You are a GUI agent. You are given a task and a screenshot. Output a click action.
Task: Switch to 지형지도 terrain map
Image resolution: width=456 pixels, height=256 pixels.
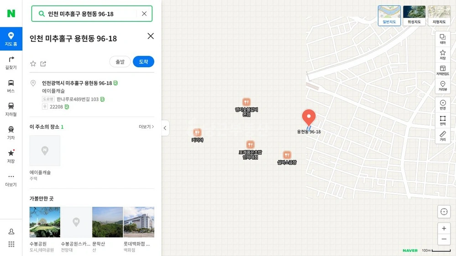439,15
